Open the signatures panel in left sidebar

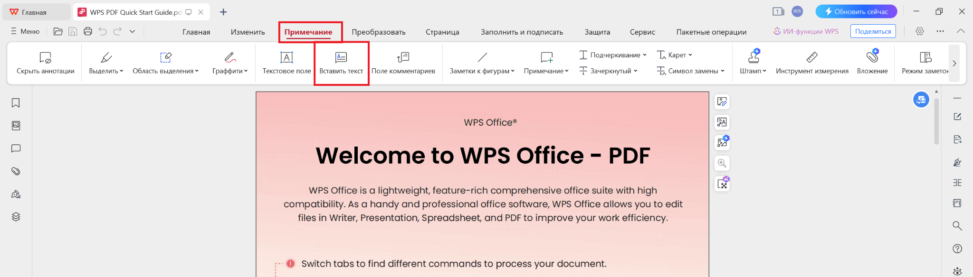tap(16, 194)
